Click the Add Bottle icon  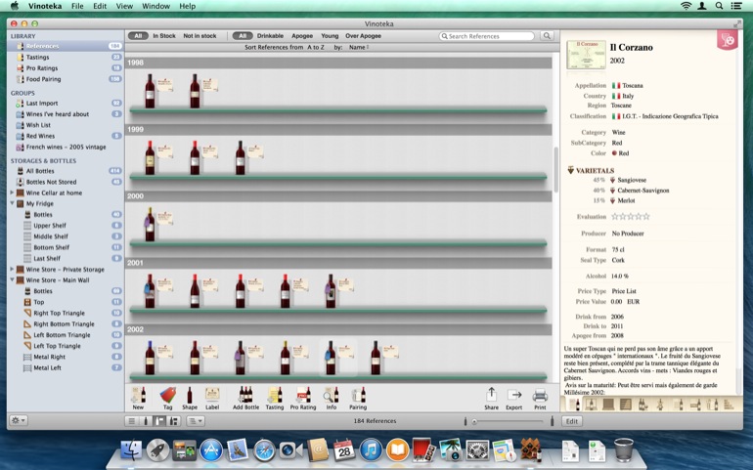click(x=245, y=395)
